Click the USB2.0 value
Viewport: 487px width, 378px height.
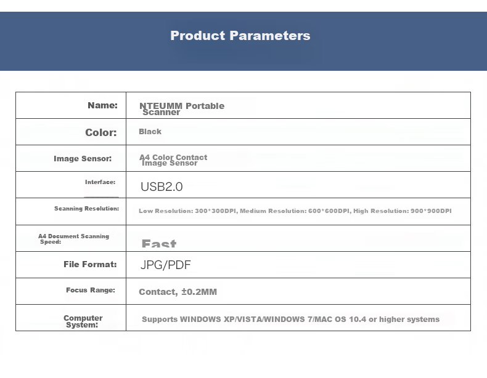(162, 187)
